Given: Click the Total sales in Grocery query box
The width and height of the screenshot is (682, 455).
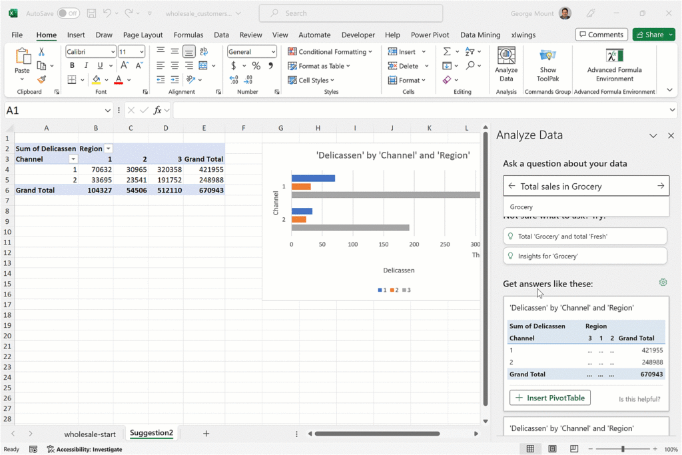Looking at the screenshot, I should pyautogui.click(x=585, y=187).
